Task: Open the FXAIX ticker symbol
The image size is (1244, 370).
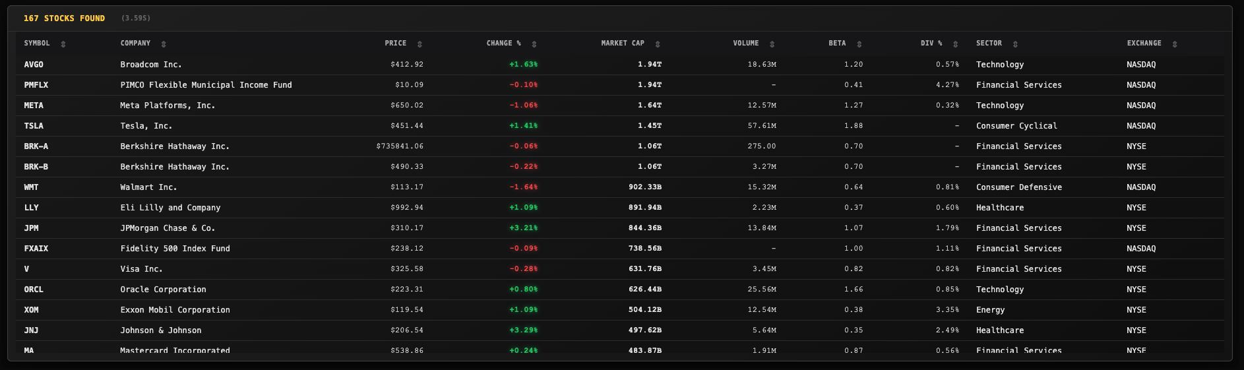Action: point(36,249)
